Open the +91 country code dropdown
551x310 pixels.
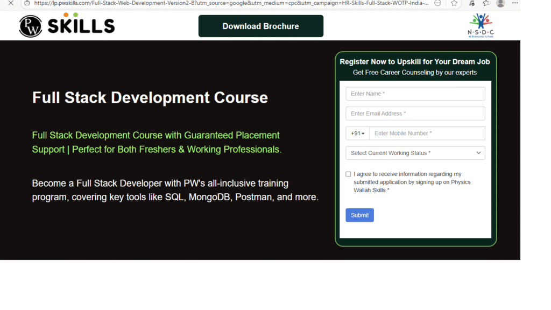coord(358,133)
